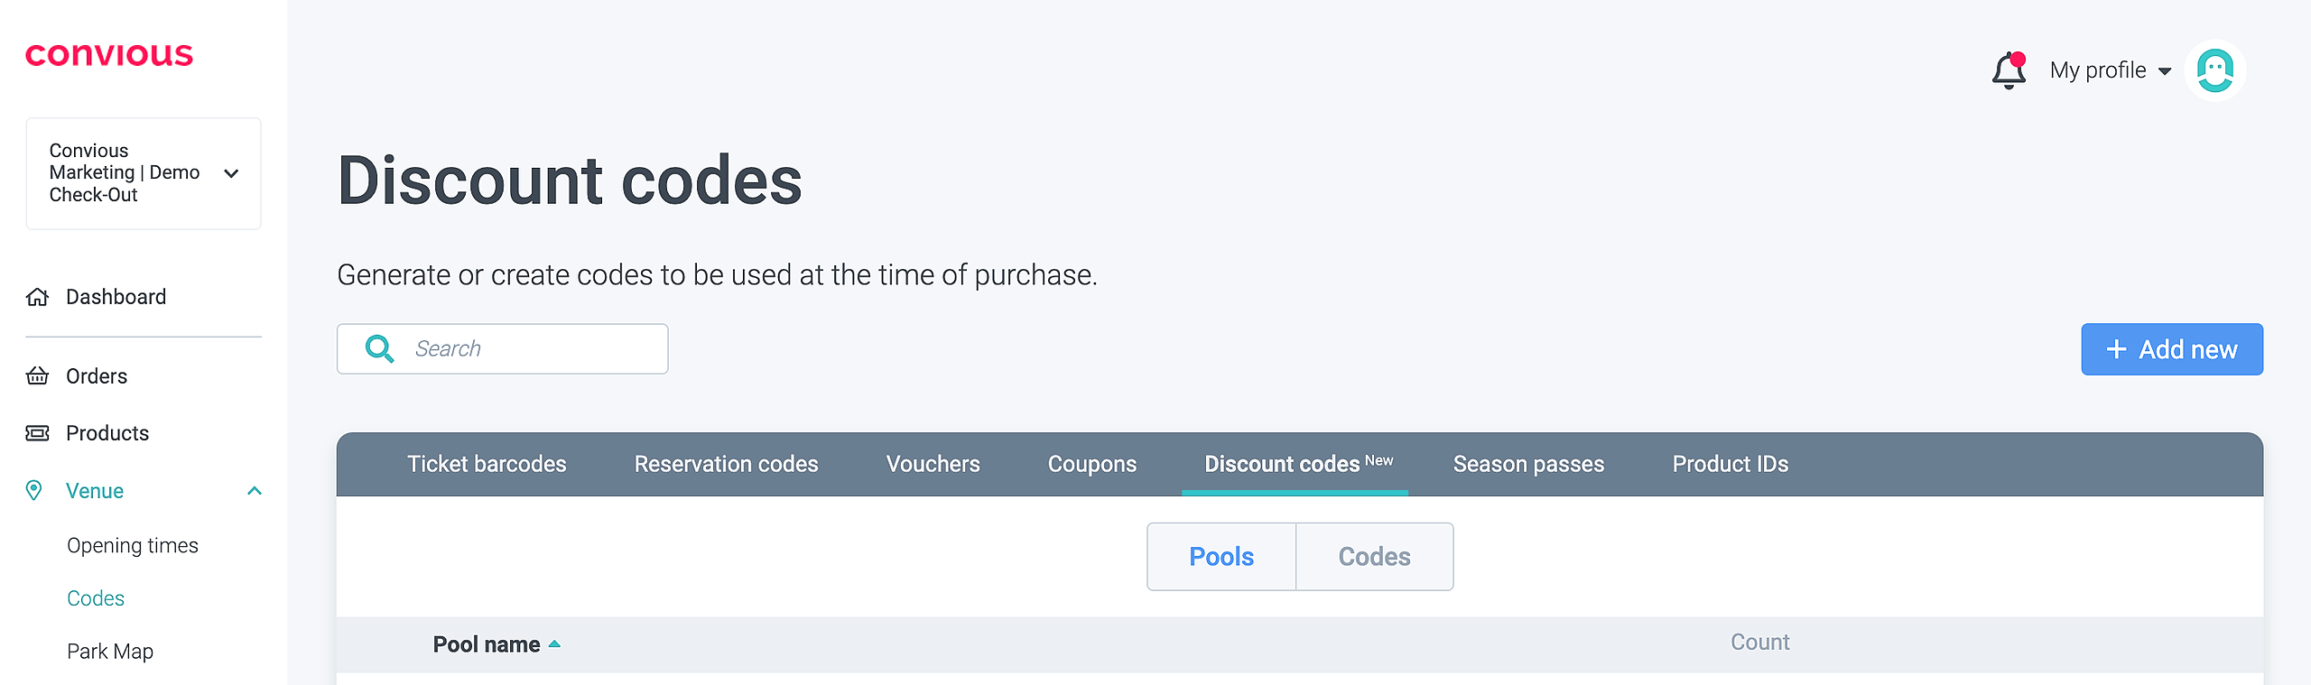
Task: Open the Convious Marketing account selector
Action: click(x=144, y=173)
